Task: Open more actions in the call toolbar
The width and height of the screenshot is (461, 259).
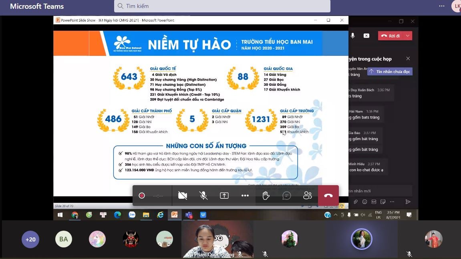Action: pos(245,196)
